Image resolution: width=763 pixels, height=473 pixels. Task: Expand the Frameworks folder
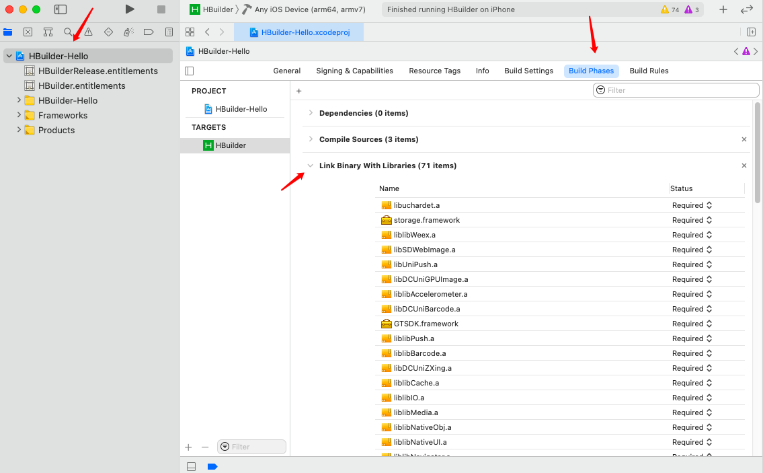click(19, 115)
